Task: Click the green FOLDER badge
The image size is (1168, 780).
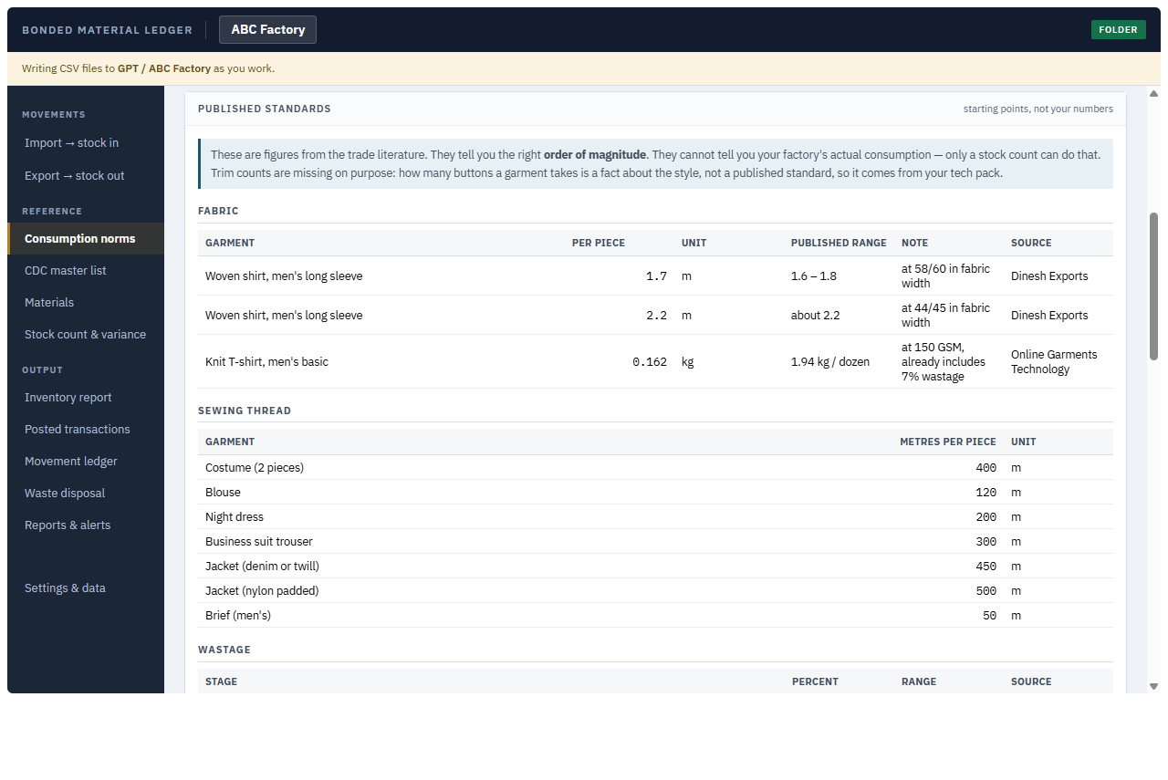Action: tap(1118, 30)
